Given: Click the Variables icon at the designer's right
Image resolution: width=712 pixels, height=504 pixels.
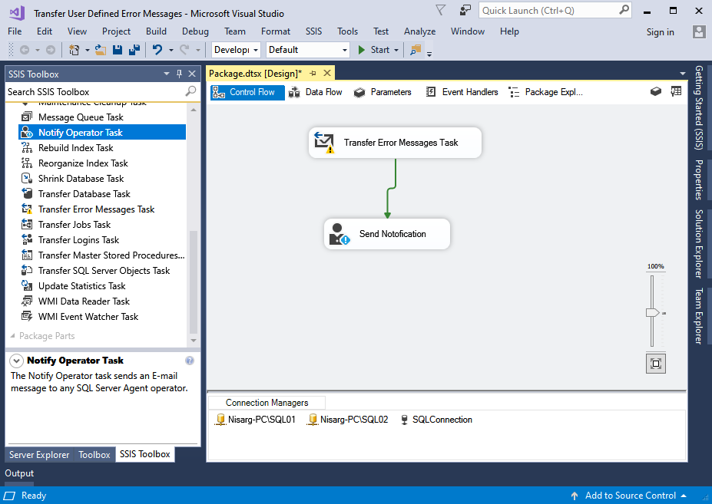Looking at the screenshot, I should (x=676, y=91).
